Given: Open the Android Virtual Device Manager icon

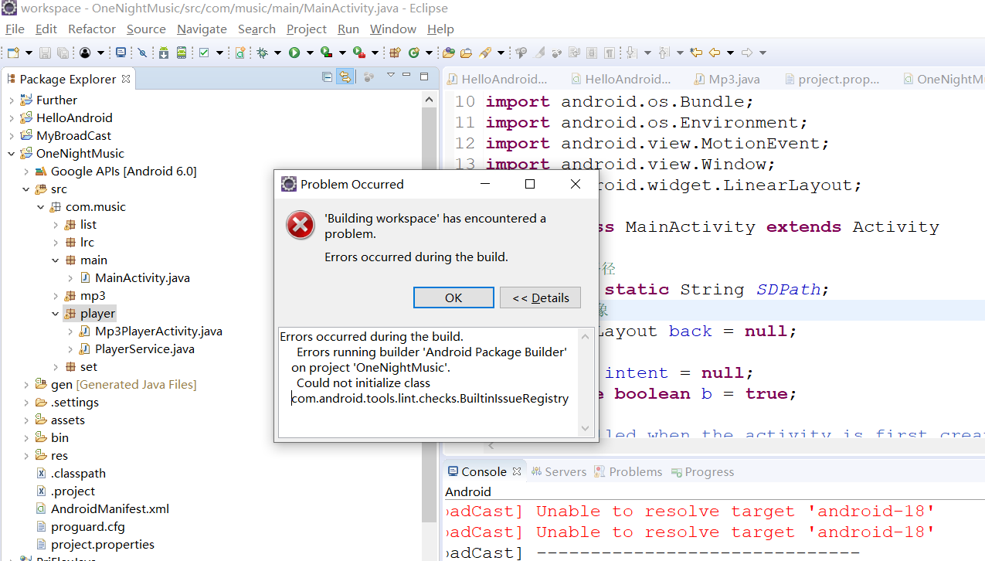Looking at the screenshot, I should tap(181, 53).
